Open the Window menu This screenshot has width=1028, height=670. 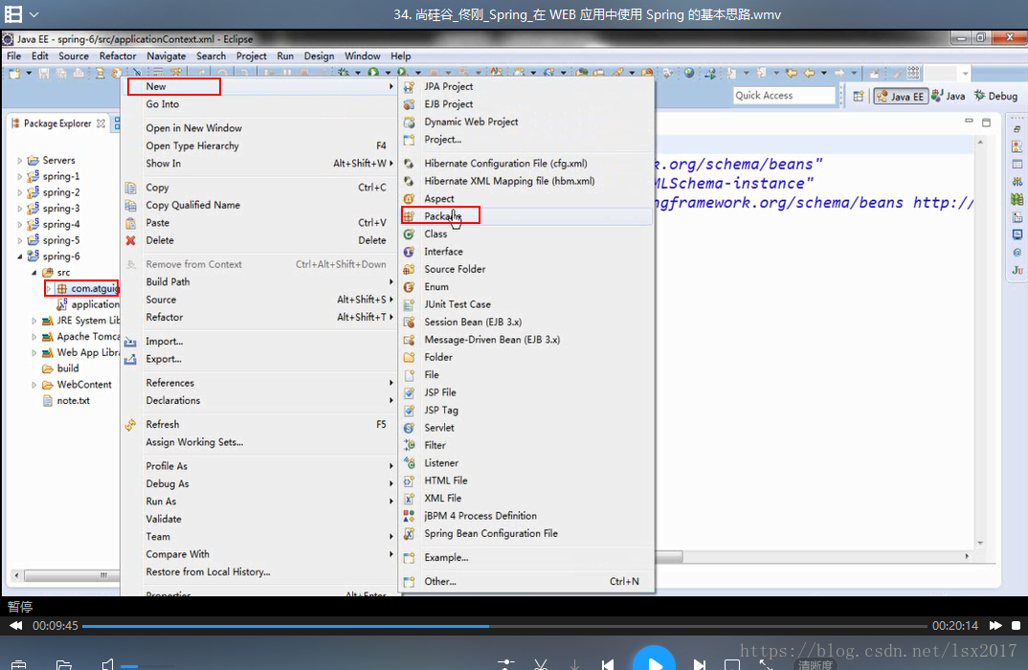362,56
